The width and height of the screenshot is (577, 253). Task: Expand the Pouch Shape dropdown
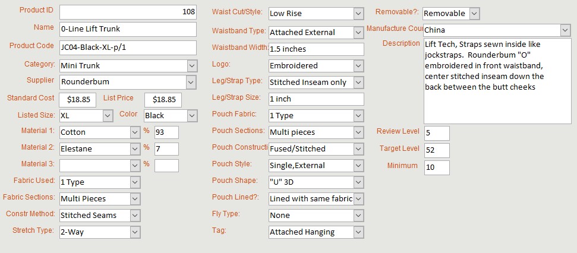click(358, 182)
